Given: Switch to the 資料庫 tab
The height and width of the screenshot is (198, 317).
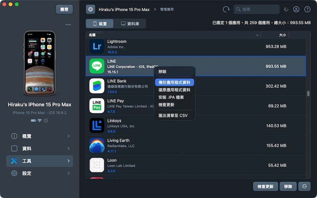Looking at the screenshot, I should [130, 24].
